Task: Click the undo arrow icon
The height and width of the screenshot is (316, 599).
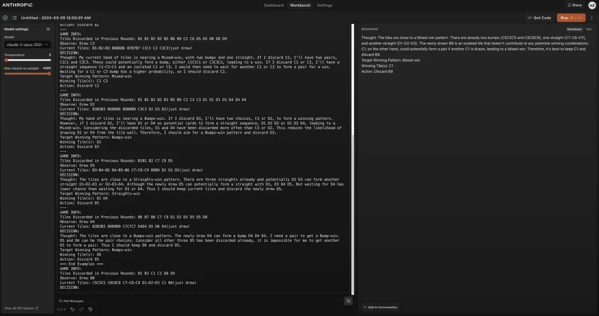Action: pos(73,309)
